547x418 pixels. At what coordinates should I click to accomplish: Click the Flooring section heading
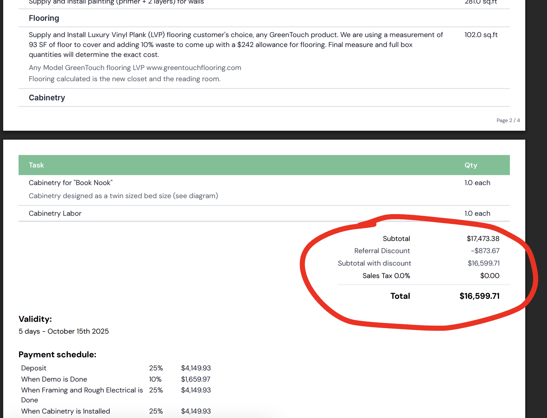coord(44,18)
